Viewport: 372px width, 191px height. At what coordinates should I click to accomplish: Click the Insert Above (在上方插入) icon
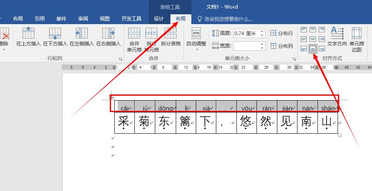pyautogui.click(x=28, y=33)
